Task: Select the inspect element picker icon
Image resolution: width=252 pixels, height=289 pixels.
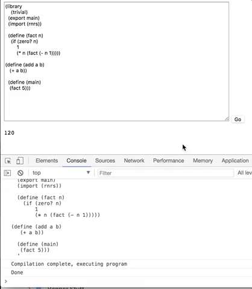Action: click(8, 161)
